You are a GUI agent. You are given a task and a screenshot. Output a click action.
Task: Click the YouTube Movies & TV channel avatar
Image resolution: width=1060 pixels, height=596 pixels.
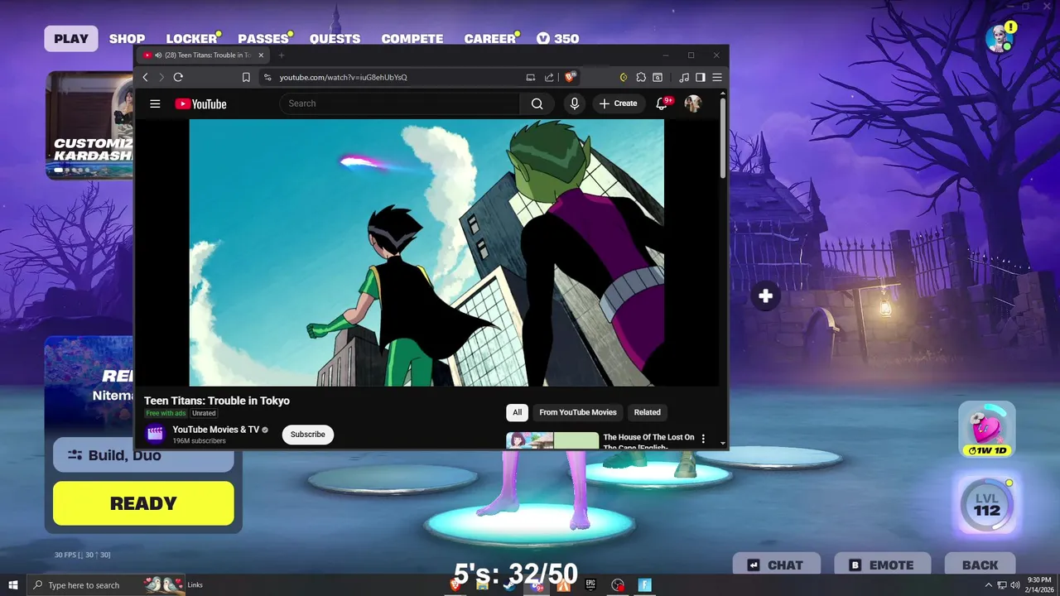155,434
